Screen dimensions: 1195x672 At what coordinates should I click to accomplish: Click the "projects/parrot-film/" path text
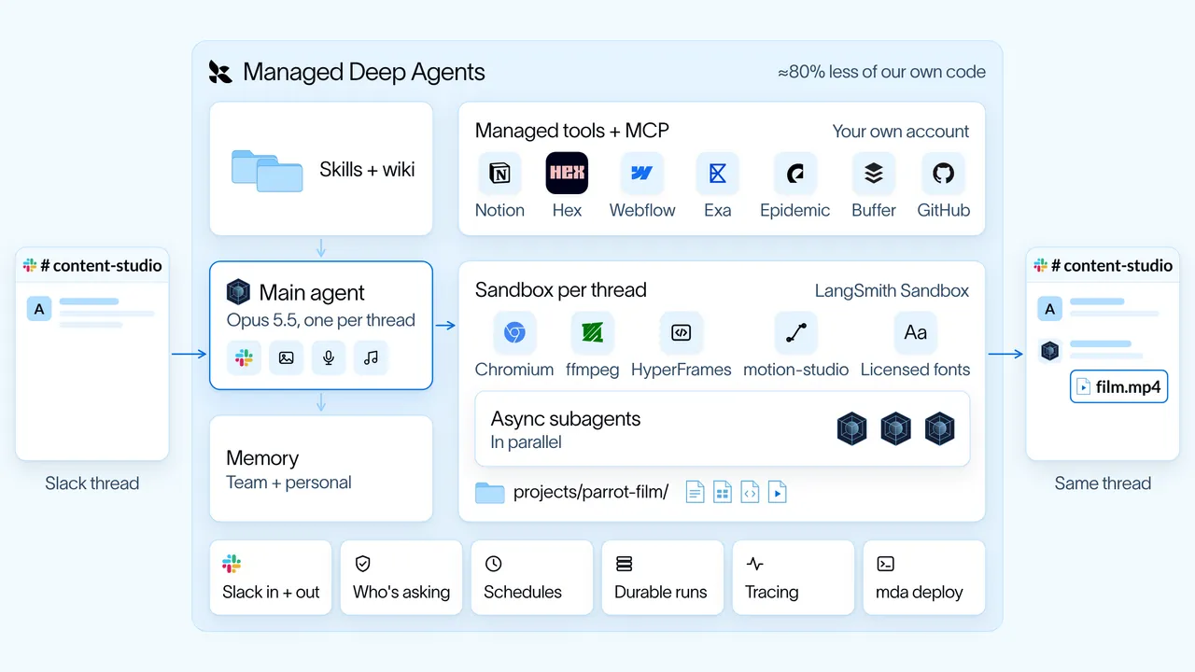coord(591,493)
